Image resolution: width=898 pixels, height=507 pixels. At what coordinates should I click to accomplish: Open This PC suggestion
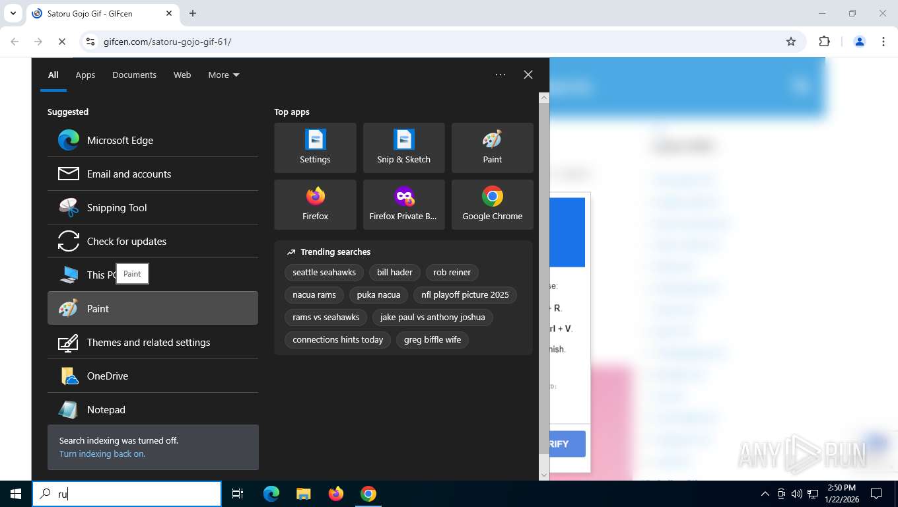pos(153,275)
